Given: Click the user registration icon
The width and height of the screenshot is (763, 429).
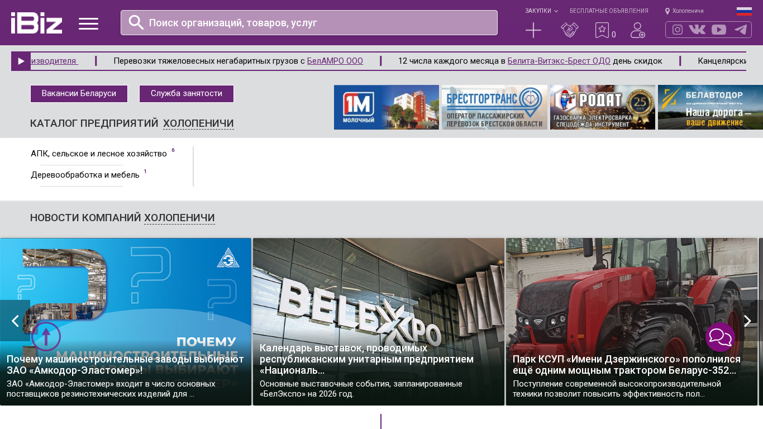Looking at the screenshot, I should point(637,30).
